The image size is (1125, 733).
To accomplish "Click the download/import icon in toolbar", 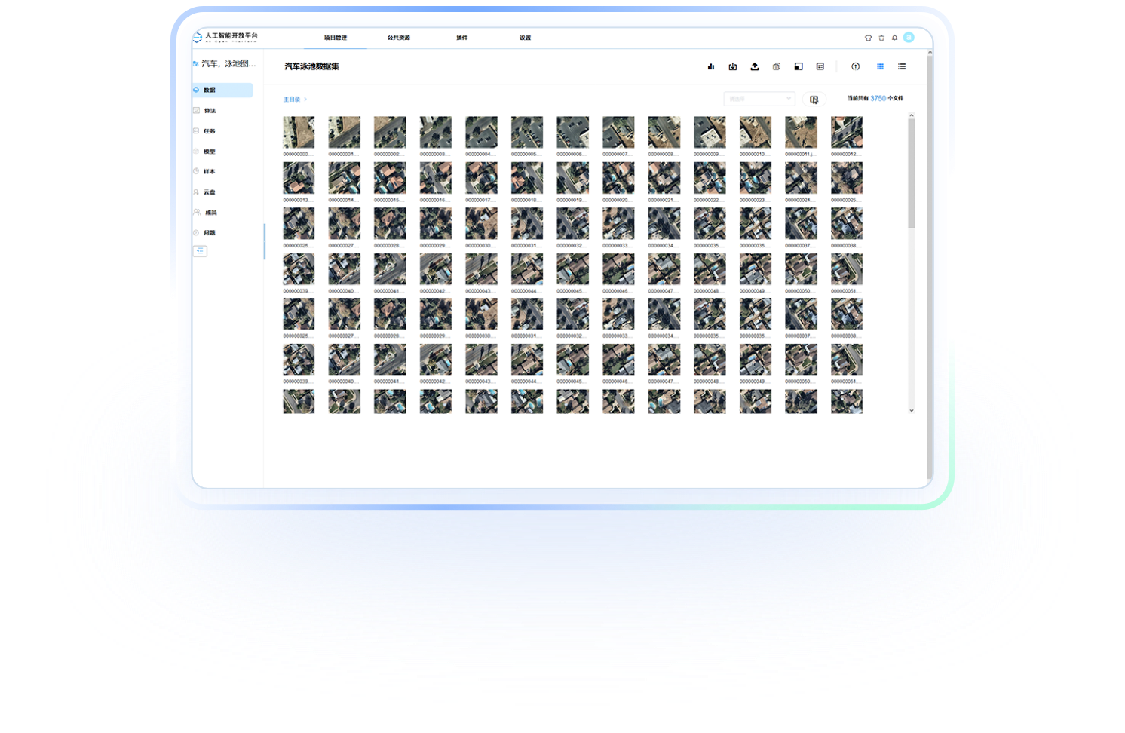I will [x=732, y=67].
